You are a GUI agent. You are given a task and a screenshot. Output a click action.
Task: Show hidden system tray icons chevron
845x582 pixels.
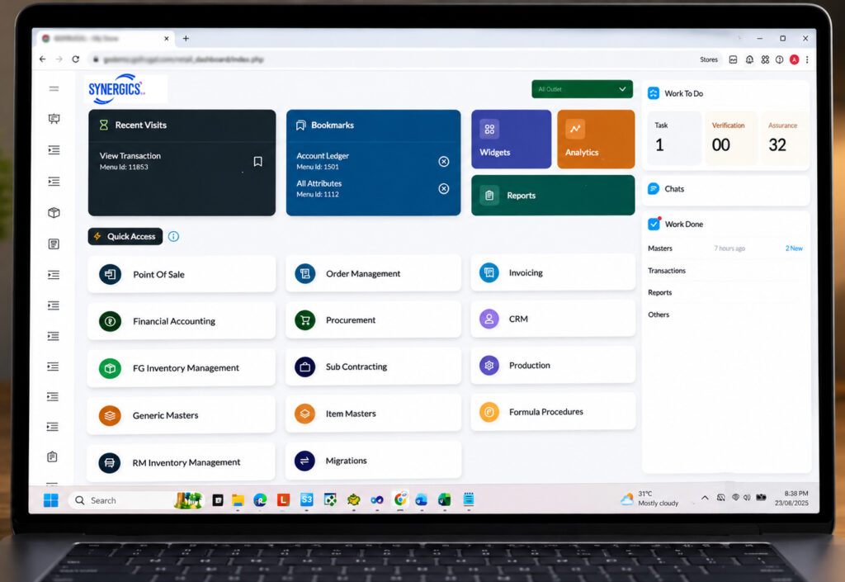coord(705,498)
